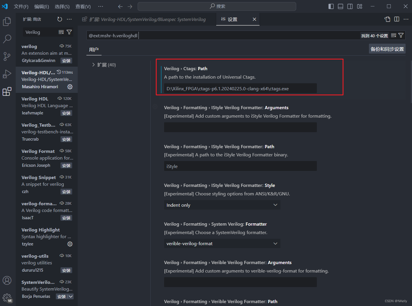Focus iStyle Formatter Path input field
Screen dimensions: 412x306
[x=240, y=166]
